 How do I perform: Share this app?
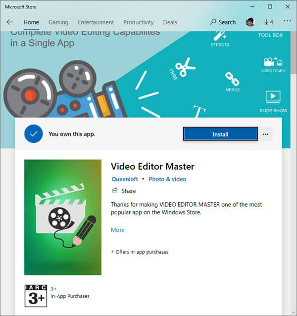124,191
